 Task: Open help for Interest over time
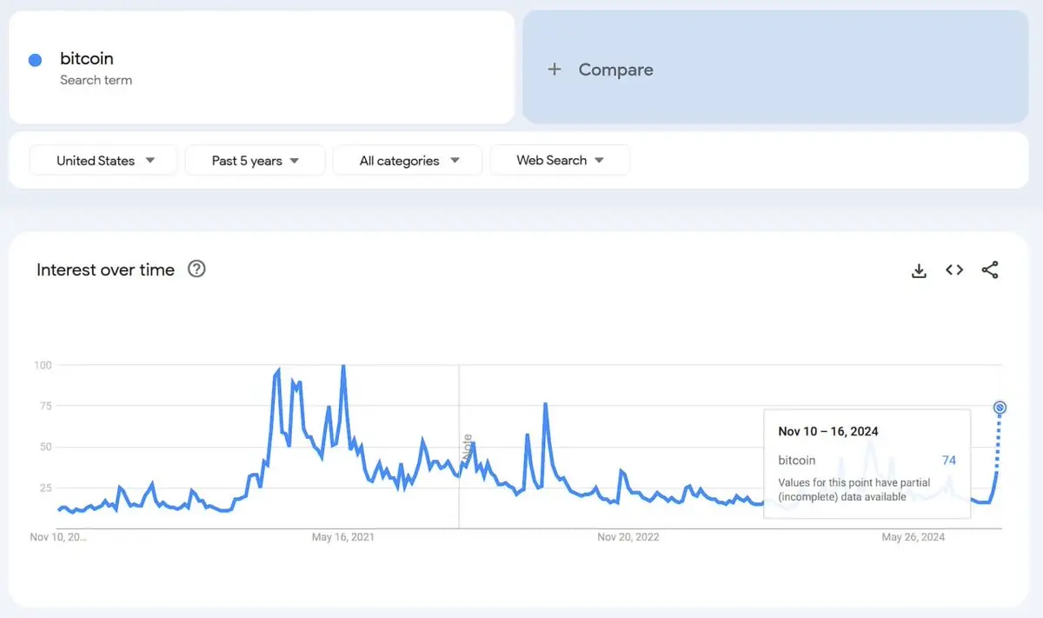tap(196, 269)
